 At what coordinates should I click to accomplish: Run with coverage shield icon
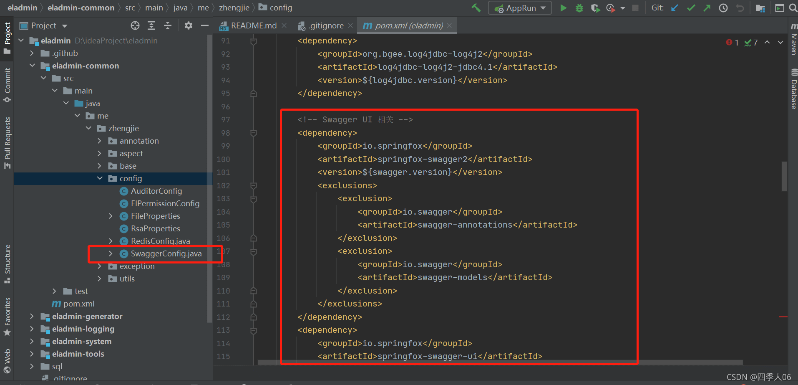595,8
